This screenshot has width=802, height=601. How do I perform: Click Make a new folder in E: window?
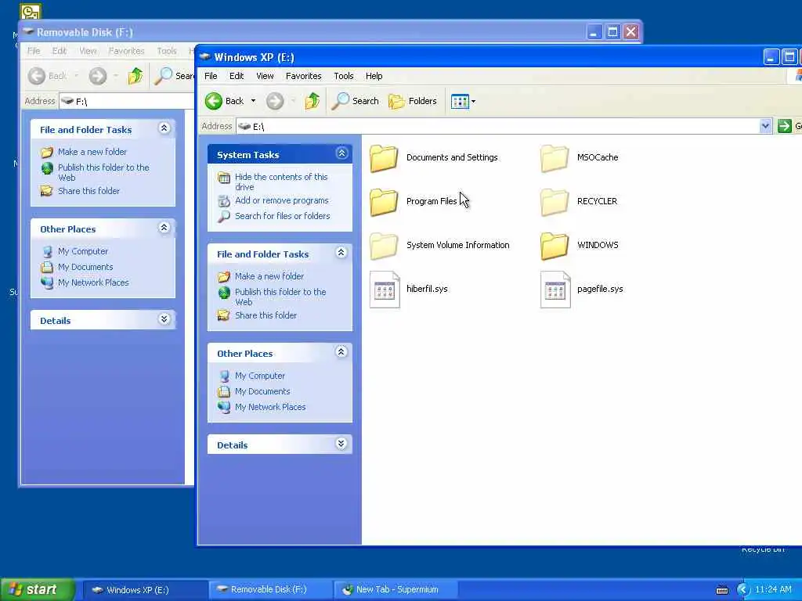269,276
